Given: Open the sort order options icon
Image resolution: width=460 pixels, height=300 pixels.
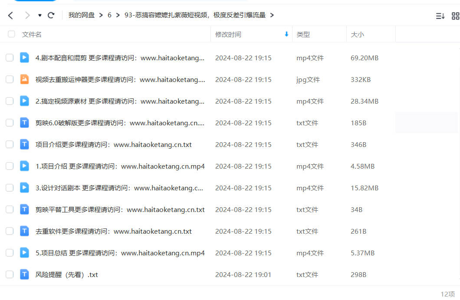Looking at the screenshot, I should (440, 16).
